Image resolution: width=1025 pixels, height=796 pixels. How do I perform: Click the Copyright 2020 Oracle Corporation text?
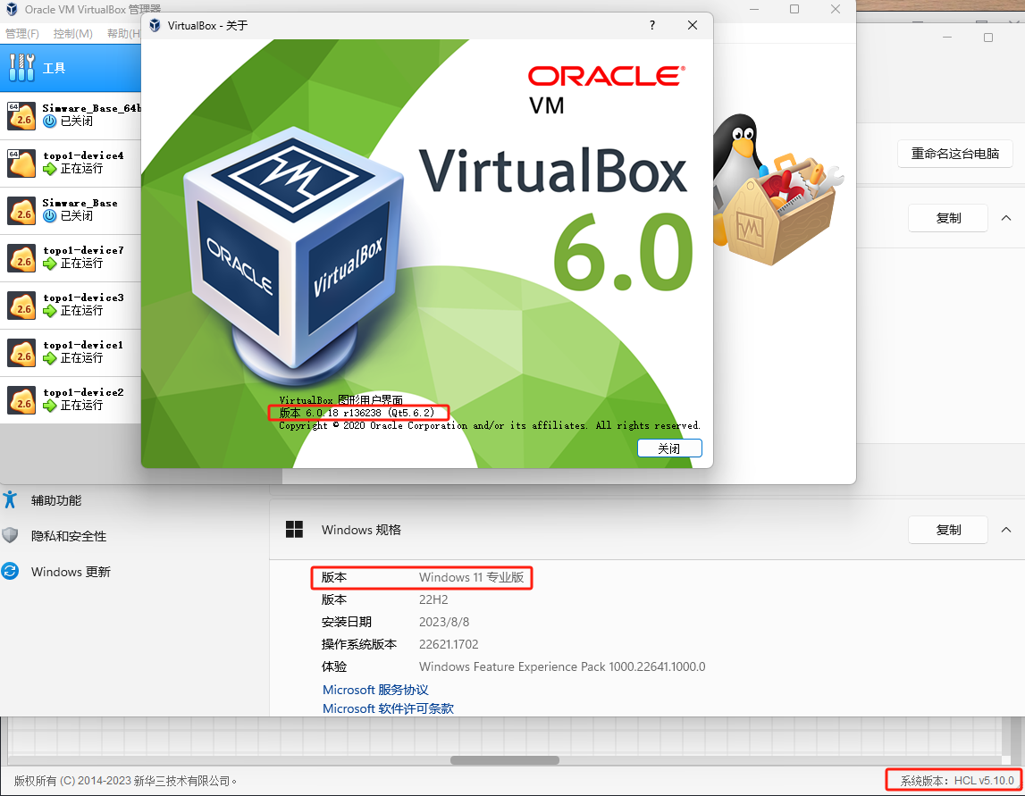click(x=490, y=425)
